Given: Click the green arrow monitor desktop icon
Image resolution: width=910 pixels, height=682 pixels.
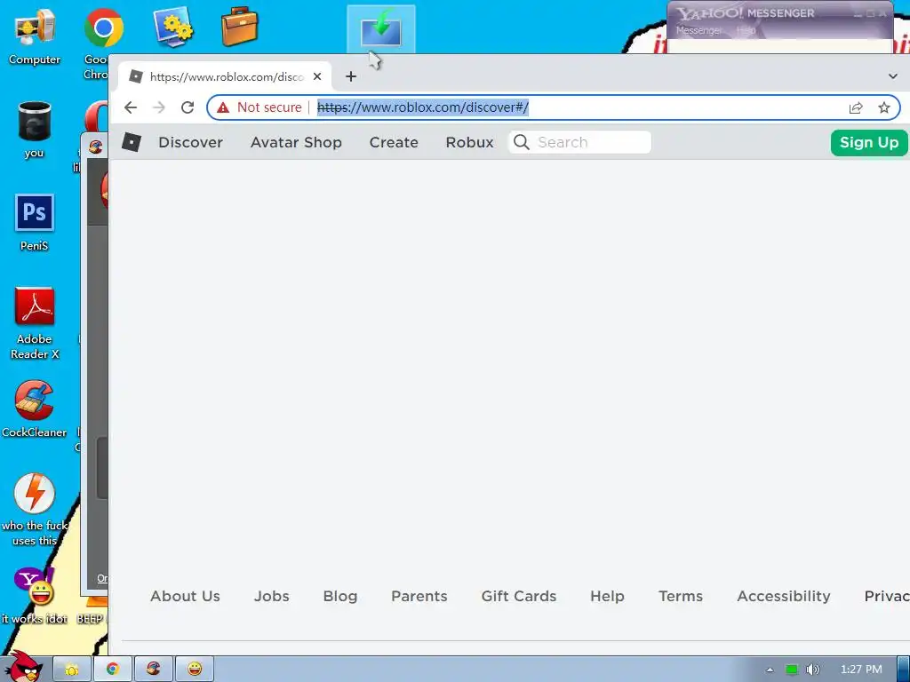Looking at the screenshot, I should [x=380, y=29].
